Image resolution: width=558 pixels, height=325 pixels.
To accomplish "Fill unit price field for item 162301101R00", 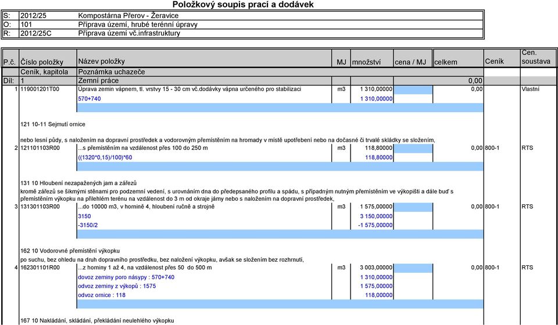I will (413, 268).
